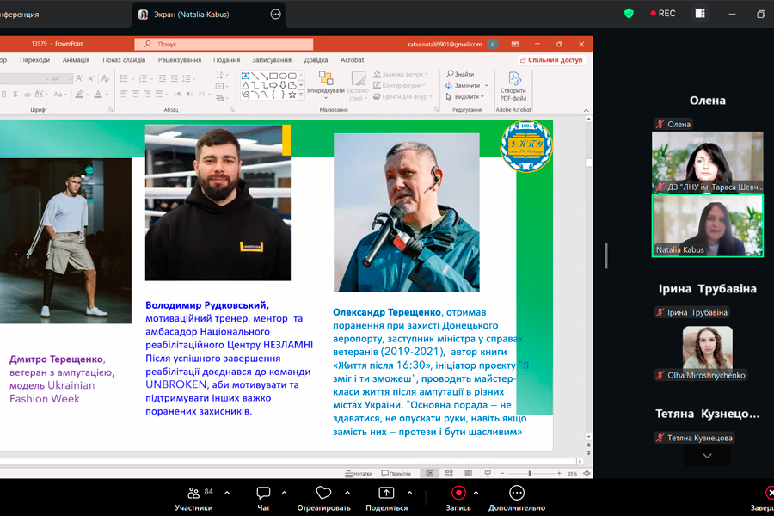Expand the down chevron under the participants list
The image size is (774, 516).
click(x=707, y=456)
